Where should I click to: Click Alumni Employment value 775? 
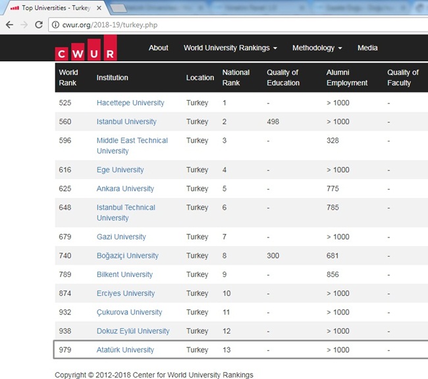(333, 189)
